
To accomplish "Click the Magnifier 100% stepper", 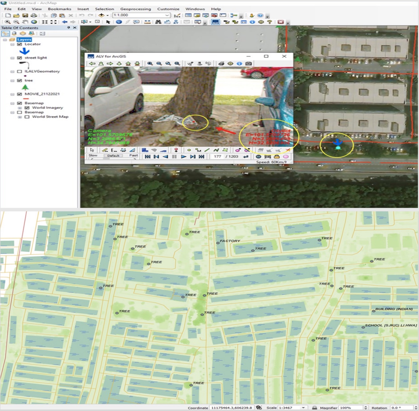I will click(x=365, y=408).
